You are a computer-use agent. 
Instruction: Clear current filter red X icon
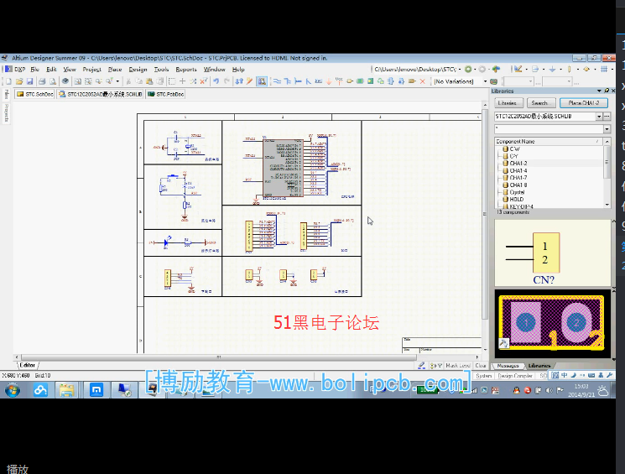pos(203,81)
